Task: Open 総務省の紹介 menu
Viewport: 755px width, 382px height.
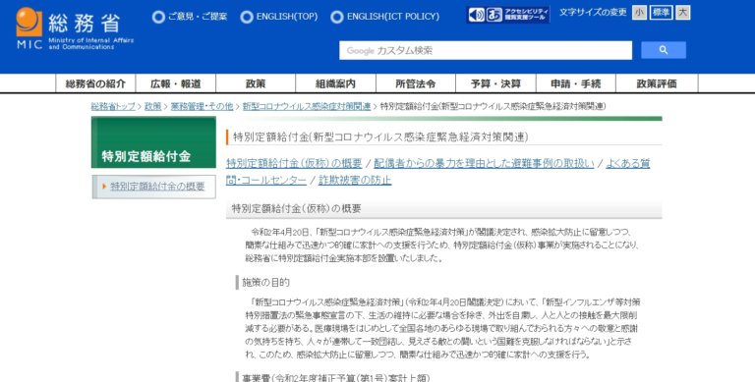Action: coord(95,83)
